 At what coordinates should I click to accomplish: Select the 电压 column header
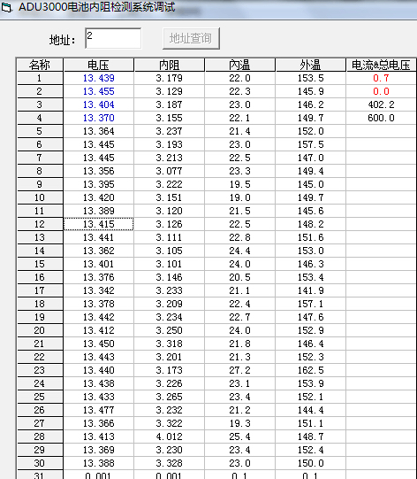pyautogui.click(x=98, y=65)
